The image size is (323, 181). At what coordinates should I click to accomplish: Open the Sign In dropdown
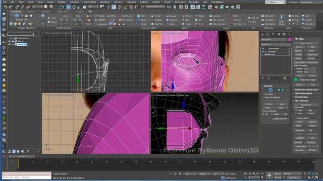point(276,2)
